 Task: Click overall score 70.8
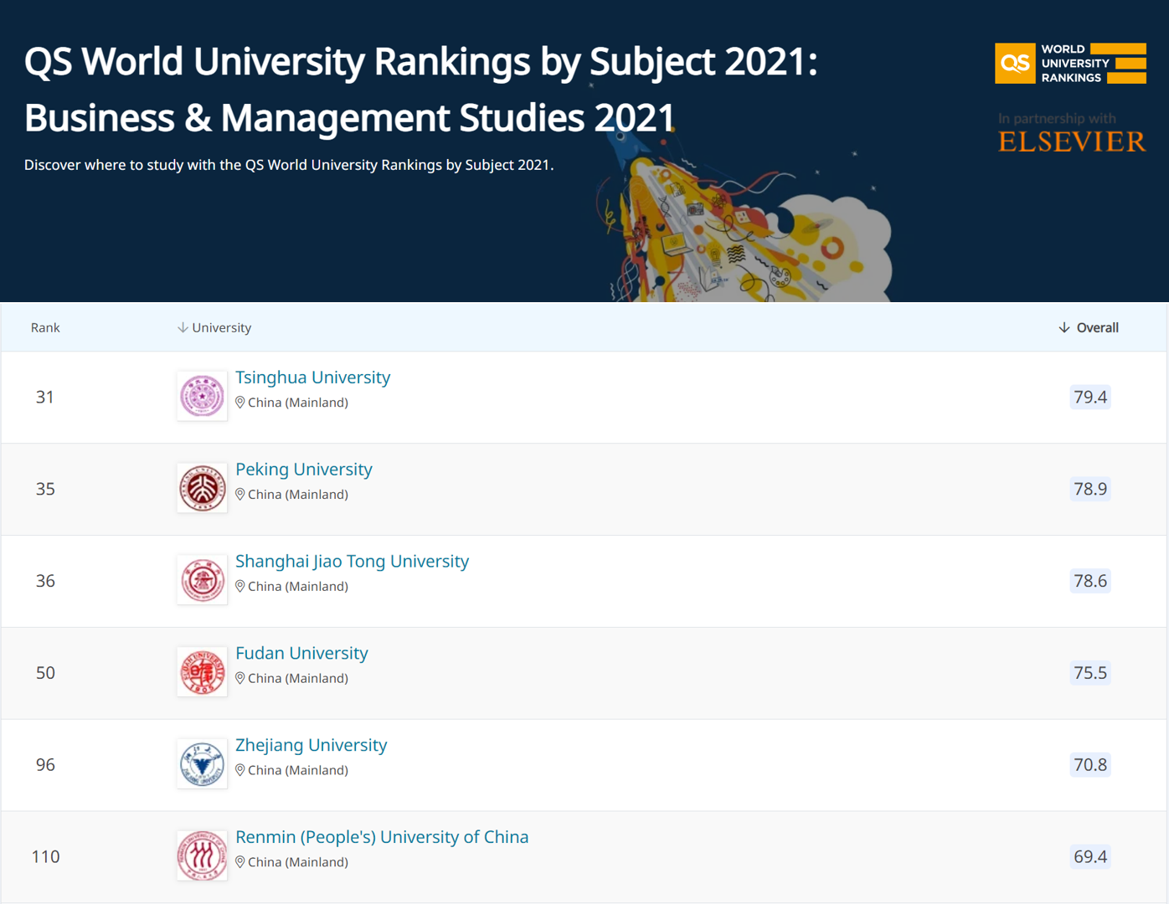click(1090, 765)
